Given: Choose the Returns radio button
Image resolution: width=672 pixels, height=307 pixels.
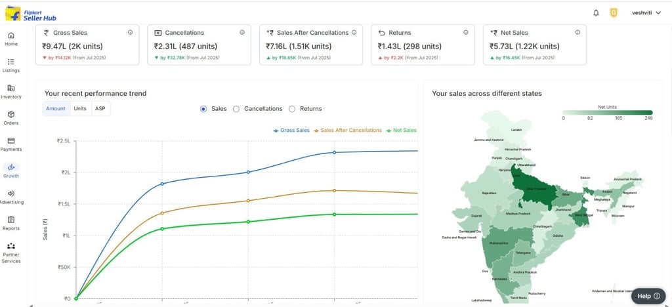Looking at the screenshot, I should 292,109.
